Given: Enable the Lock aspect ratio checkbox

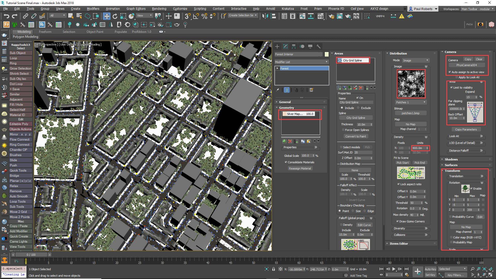Looking at the screenshot, I should tap(398, 184).
